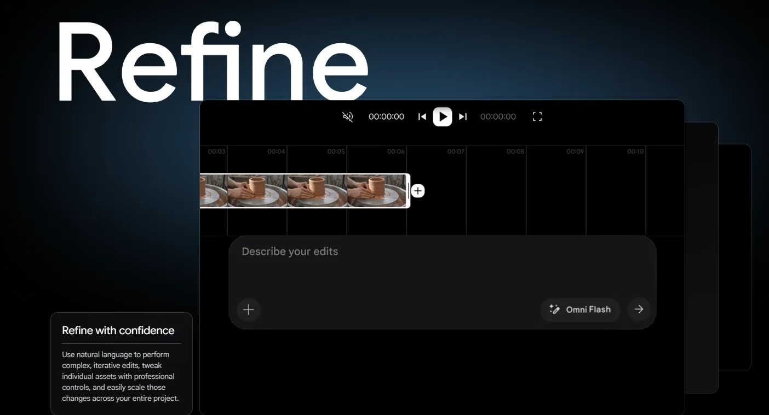Image resolution: width=769 pixels, height=415 pixels.
Task: Click the 'Refine with confidence' heading
Action: (118, 330)
